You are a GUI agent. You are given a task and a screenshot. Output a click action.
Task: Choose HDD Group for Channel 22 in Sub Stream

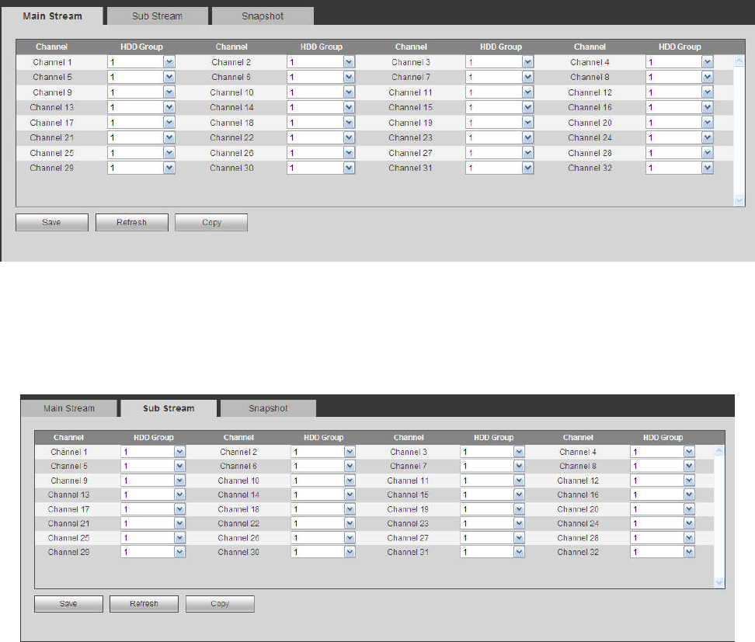pos(323,523)
